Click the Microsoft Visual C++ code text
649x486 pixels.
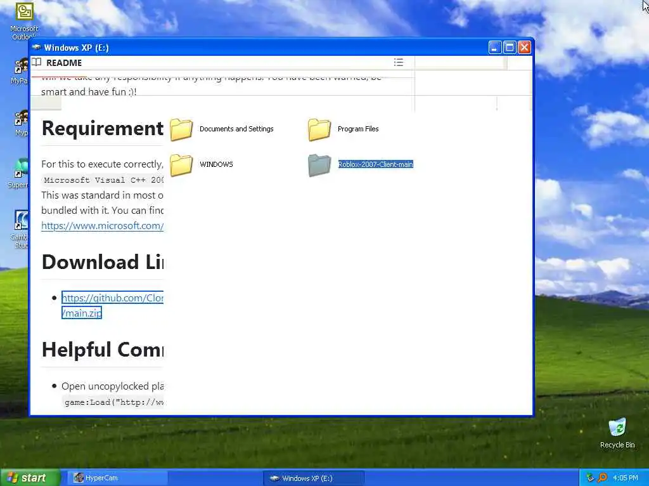pyautogui.click(x=103, y=180)
